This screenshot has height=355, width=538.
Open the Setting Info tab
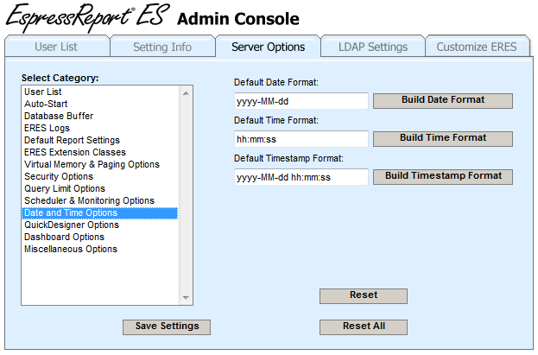[x=162, y=47]
